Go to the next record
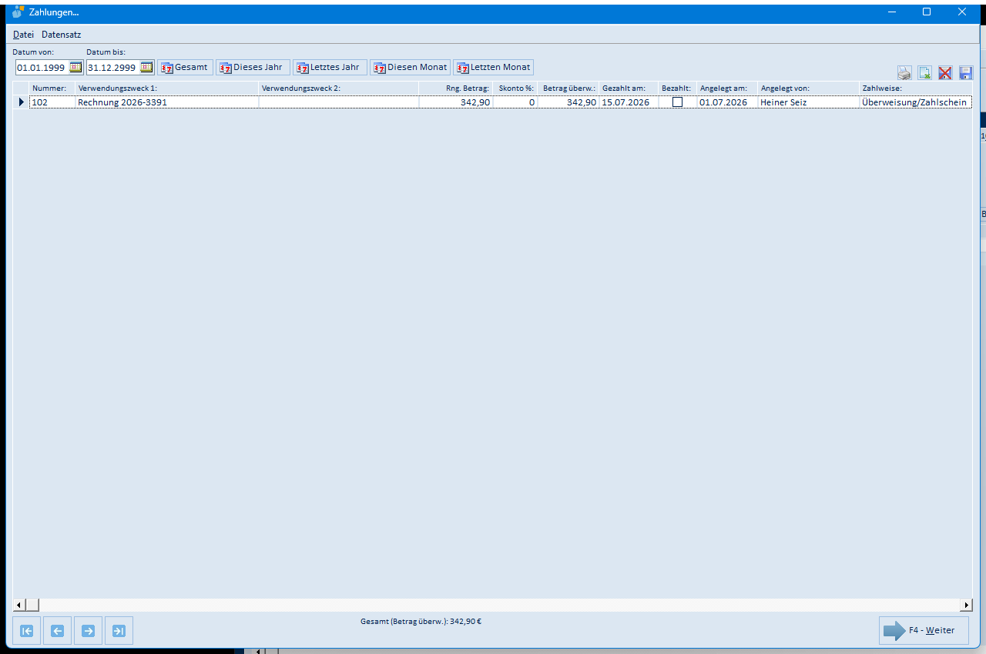The height and width of the screenshot is (654, 986). [x=89, y=631]
